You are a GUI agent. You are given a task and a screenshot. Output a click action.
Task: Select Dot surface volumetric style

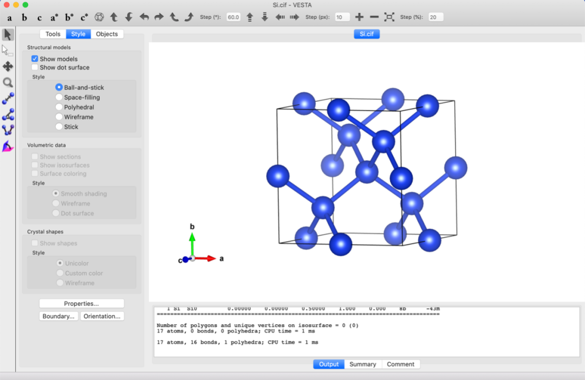tap(56, 213)
